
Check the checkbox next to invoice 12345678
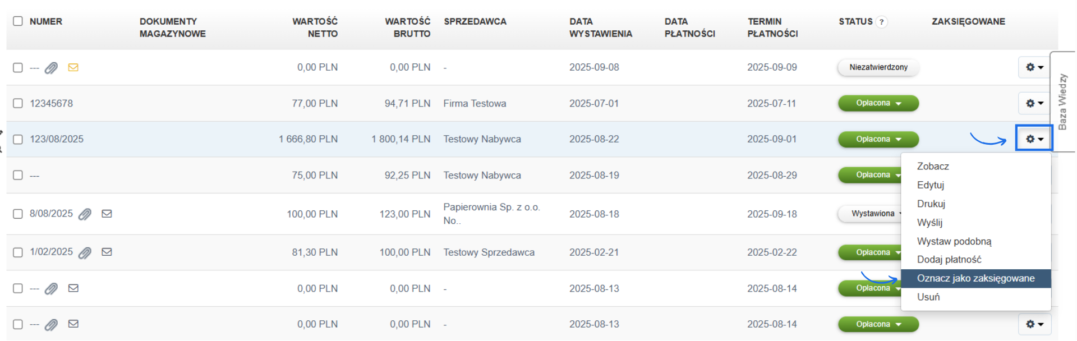click(17, 103)
